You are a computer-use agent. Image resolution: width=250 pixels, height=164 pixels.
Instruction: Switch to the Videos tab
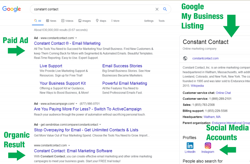(x=67, y=21)
